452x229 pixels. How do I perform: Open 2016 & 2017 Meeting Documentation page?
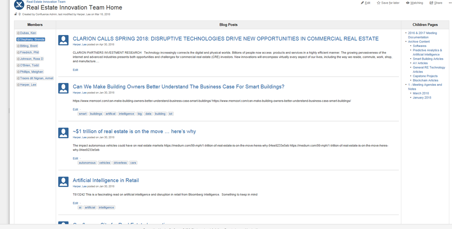coord(422,35)
